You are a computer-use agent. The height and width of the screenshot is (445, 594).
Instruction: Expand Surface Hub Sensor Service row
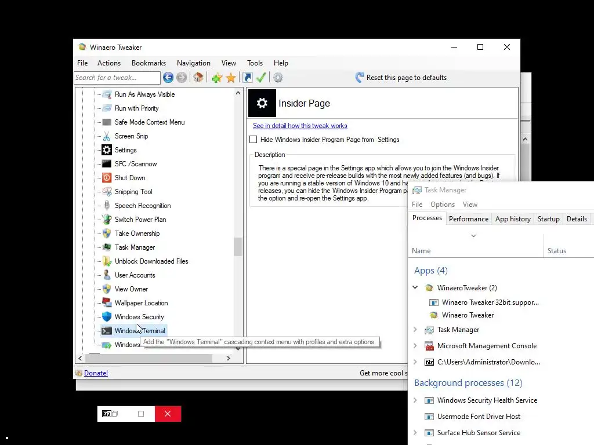(x=415, y=433)
